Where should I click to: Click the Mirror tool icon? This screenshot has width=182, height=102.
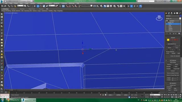[x=94, y=6]
